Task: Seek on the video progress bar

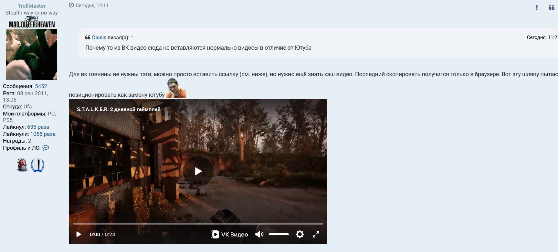Action: click(x=198, y=223)
